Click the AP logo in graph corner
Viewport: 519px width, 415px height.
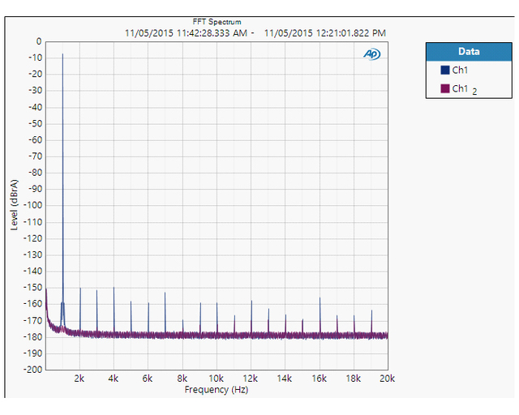[x=372, y=54]
